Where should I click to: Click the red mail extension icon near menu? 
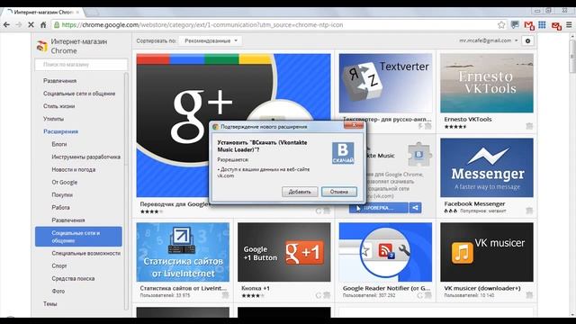[556, 26]
